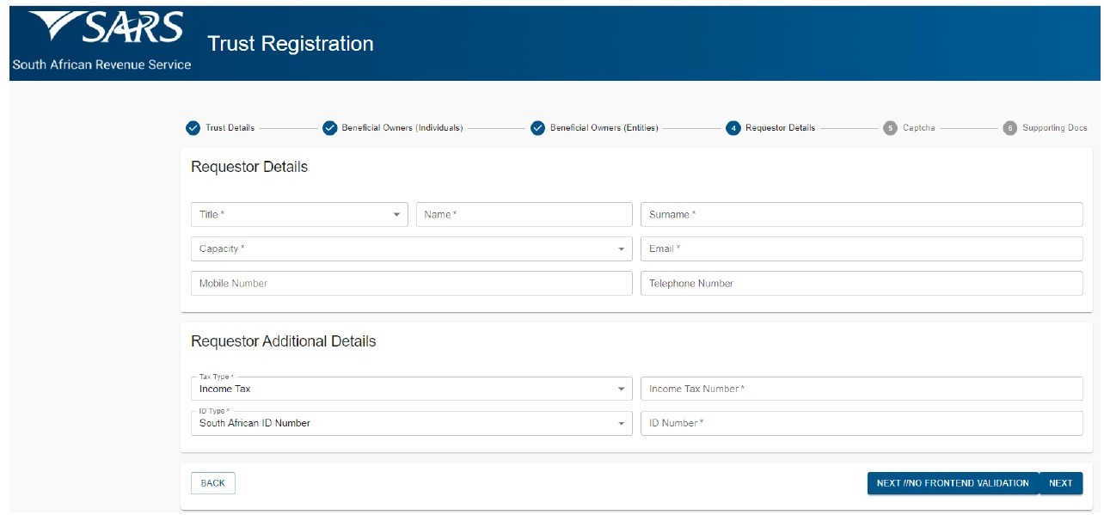Focus the Income Tax Number field
Image resolution: width=1104 pixels, height=515 pixels.
[x=861, y=389]
